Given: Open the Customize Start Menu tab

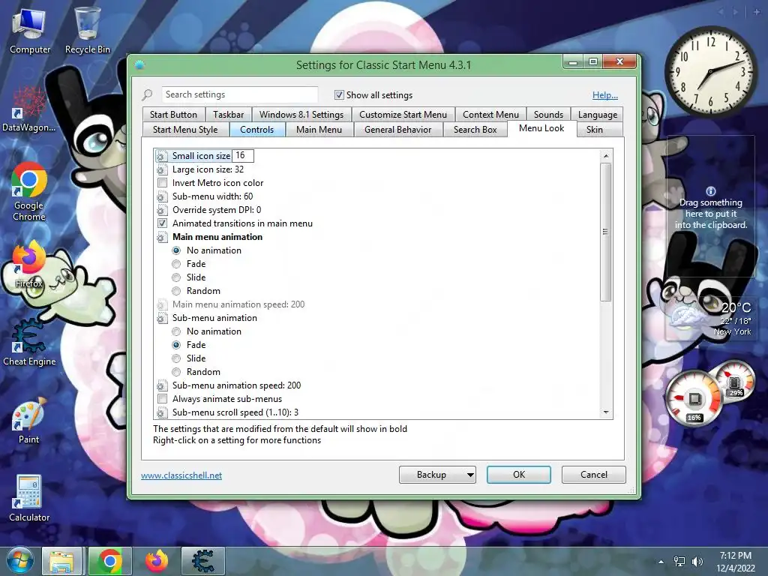Looking at the screenshot, I should tap(403, 115).
